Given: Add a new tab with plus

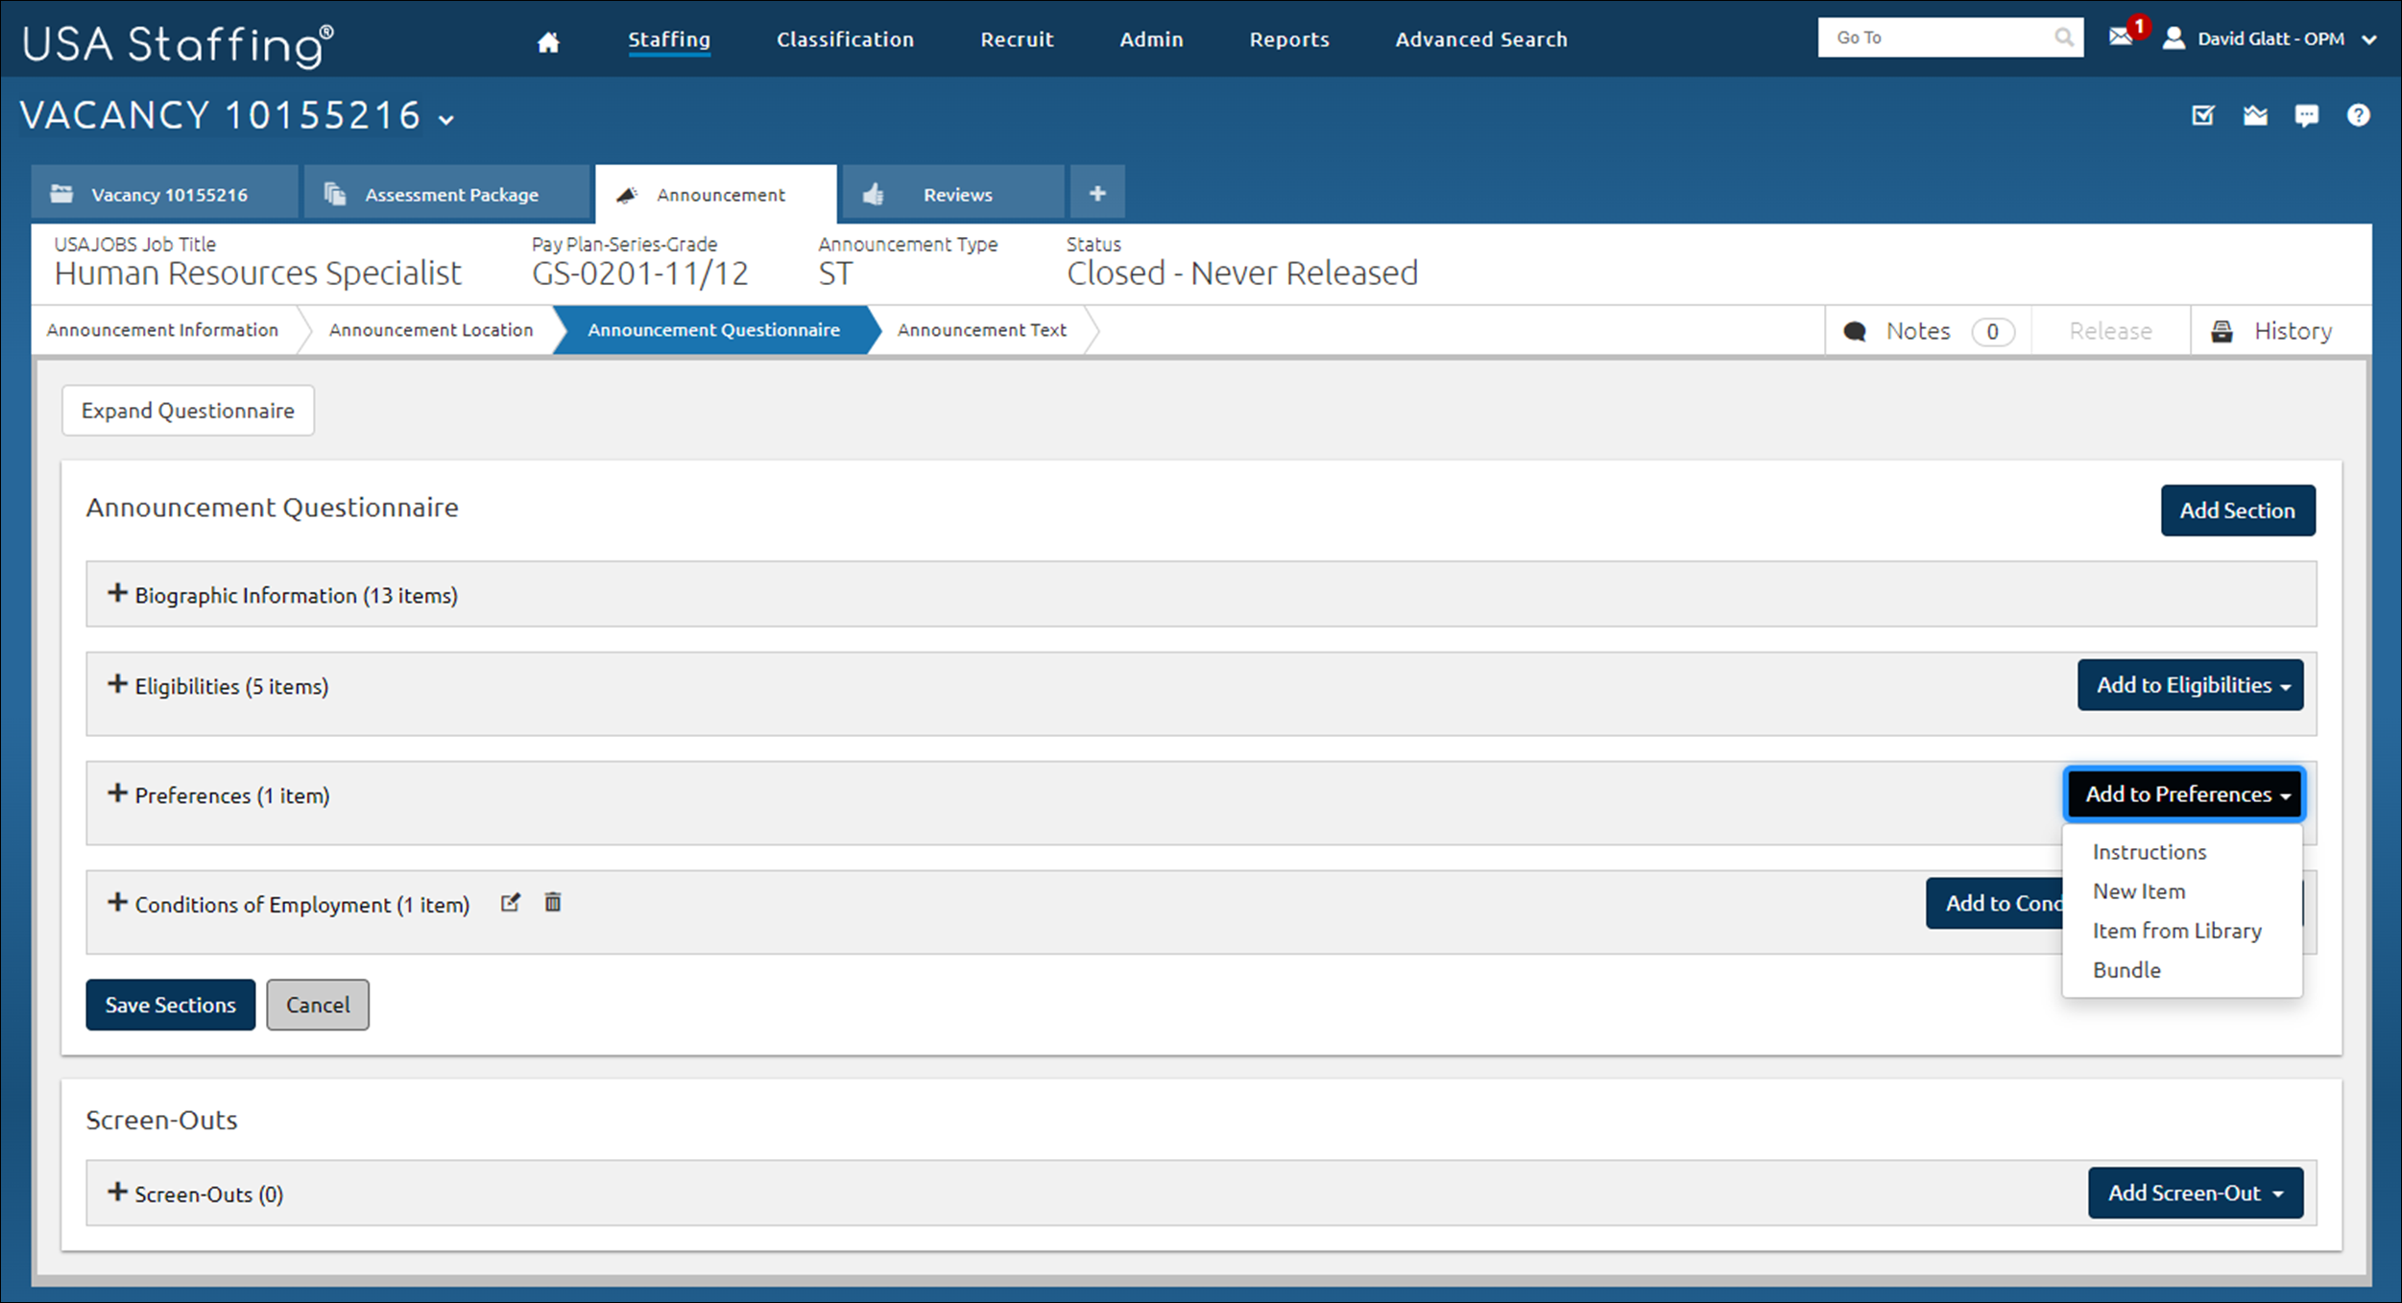Looking at the screenshot, I should pyautogui.click(x=1097, y=193).
